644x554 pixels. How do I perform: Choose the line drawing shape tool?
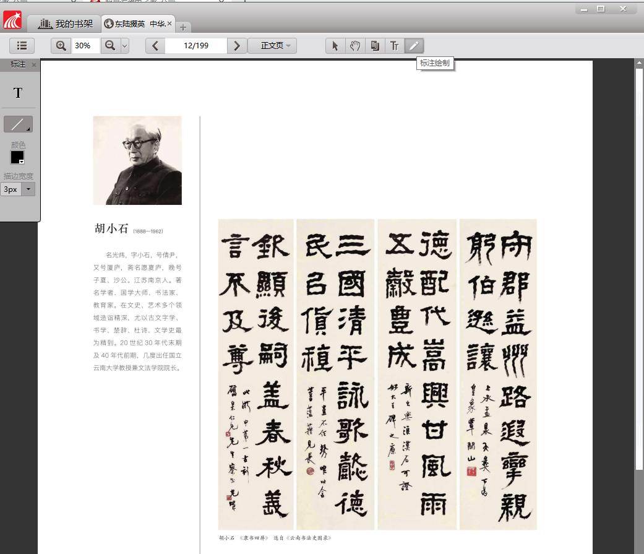point(18,124)
